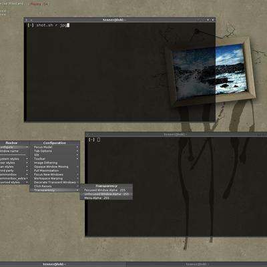Click the Transparency submenu title

point(106,186)
